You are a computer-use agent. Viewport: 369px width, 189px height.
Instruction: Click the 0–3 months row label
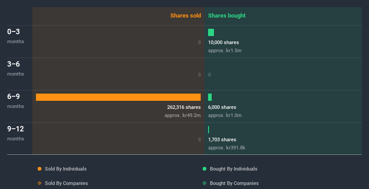pos(16,36)
